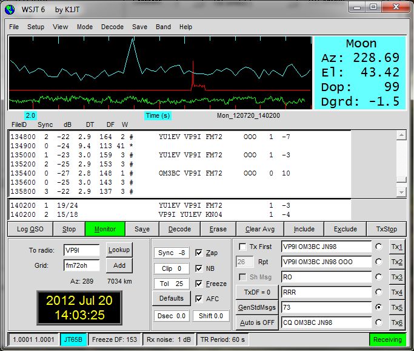Toggle the NB checkbox
This screenshot has height=351, width=414.
(199, 268)
